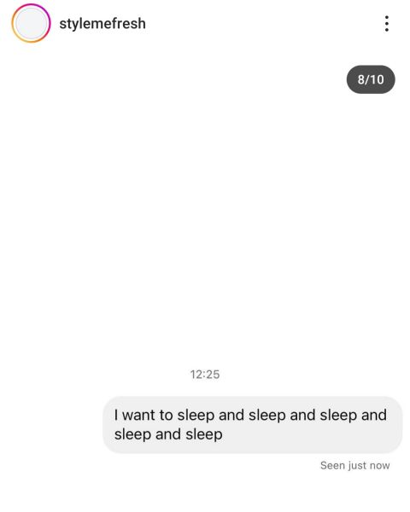Select the time label above the message
This screenshot has height=512, width=410.
[205, 375]
